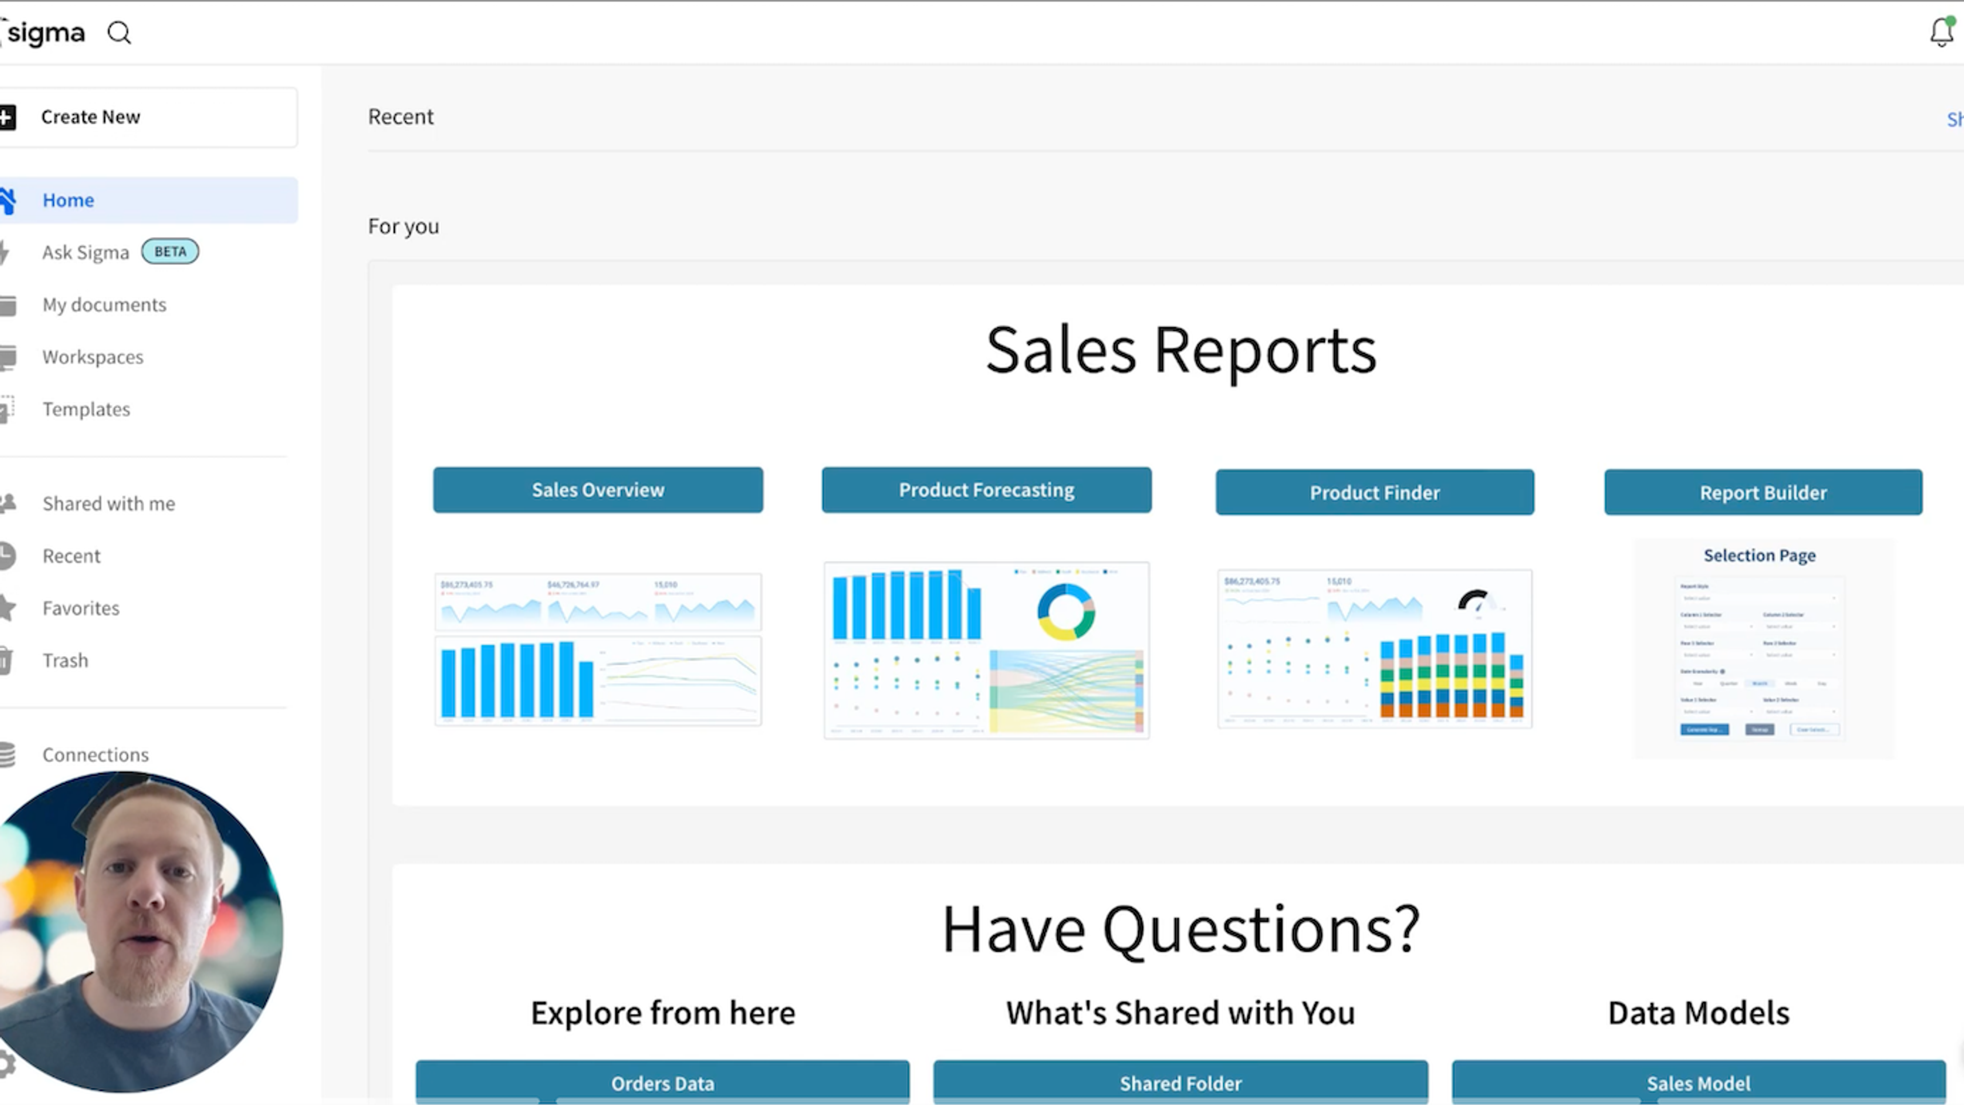Click the Recent section heading
This screenshot has height=1105, width=1964.
click(401, 117)
